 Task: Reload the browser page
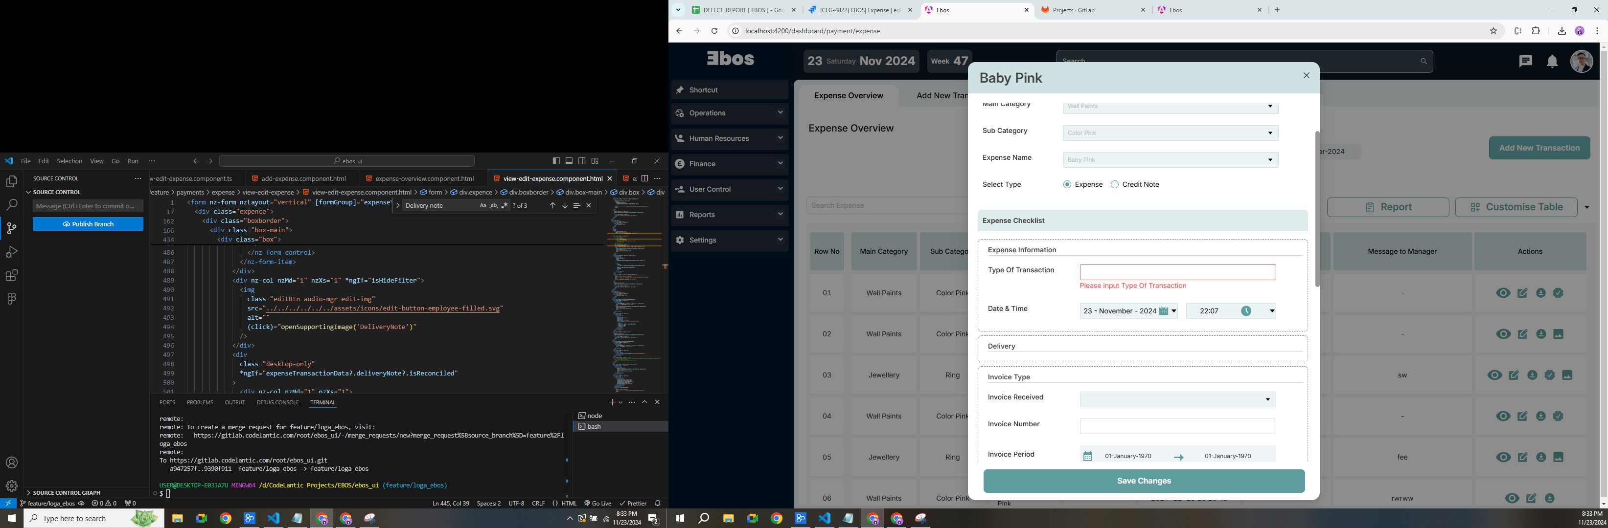pos(715,30)
